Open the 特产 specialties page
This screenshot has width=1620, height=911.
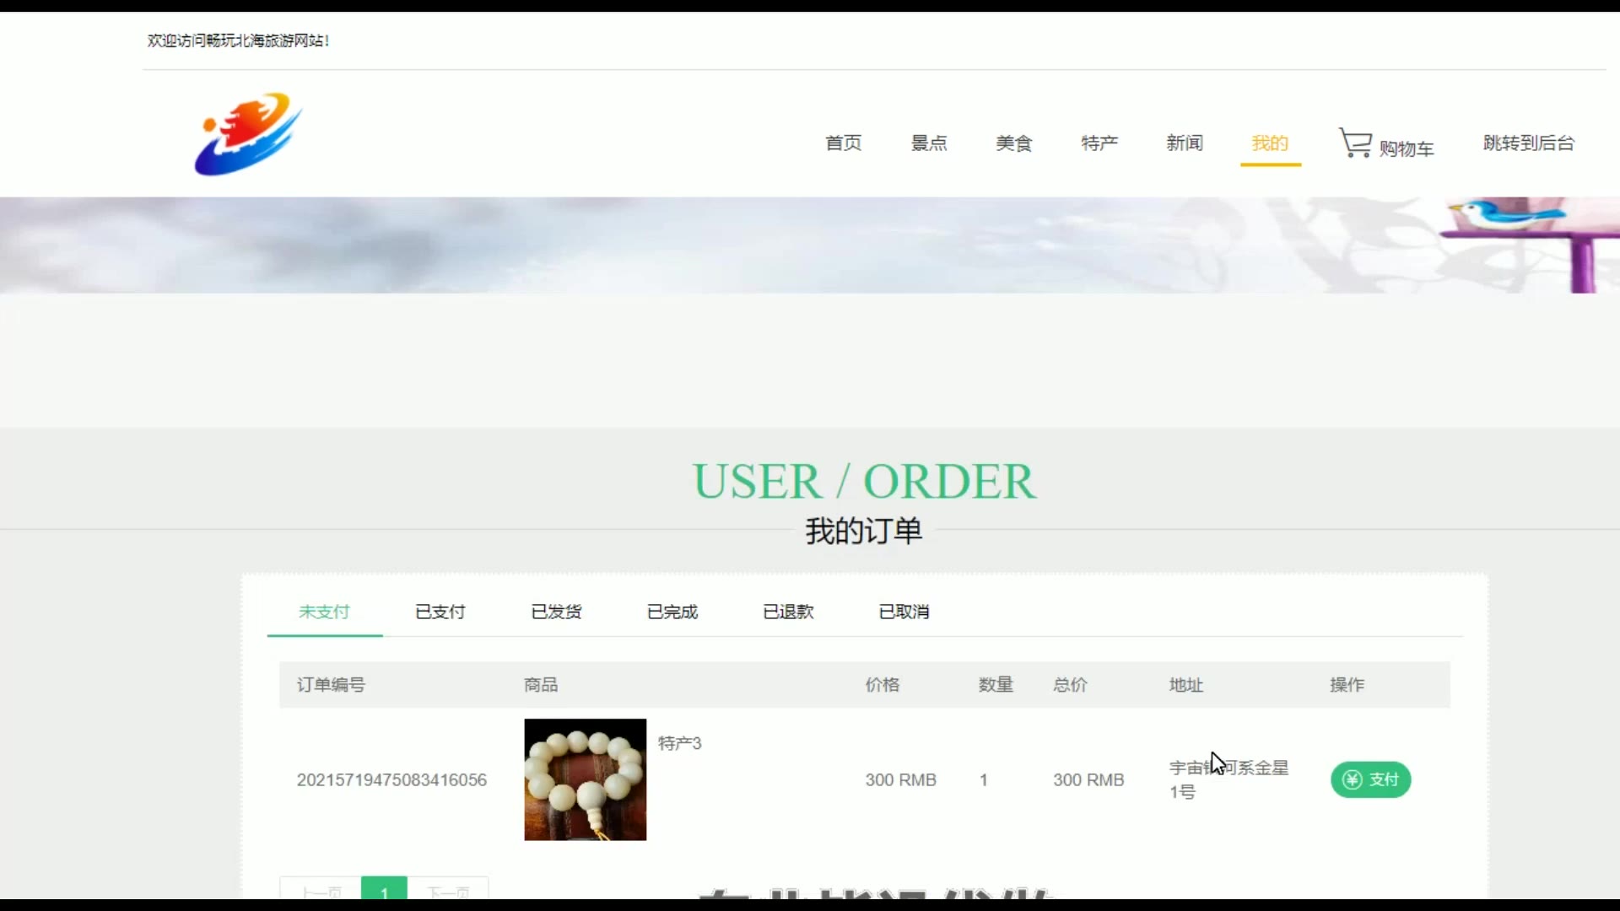tap(1099, 143)
